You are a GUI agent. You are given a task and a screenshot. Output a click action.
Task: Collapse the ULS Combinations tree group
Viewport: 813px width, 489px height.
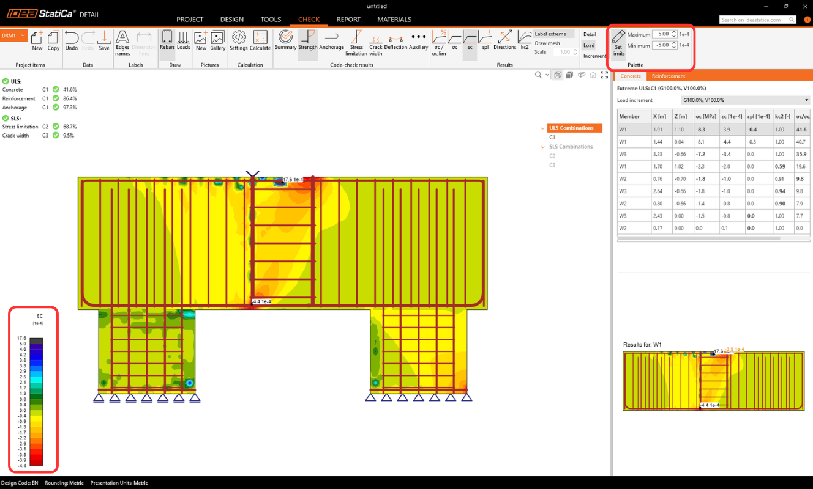click(543, 128)
